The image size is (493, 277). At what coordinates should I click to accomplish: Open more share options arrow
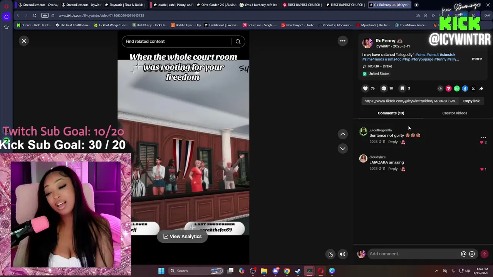tap(481, 88)
